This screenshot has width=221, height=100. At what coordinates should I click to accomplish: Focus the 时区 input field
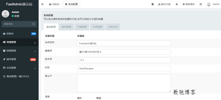coord(124,69)
